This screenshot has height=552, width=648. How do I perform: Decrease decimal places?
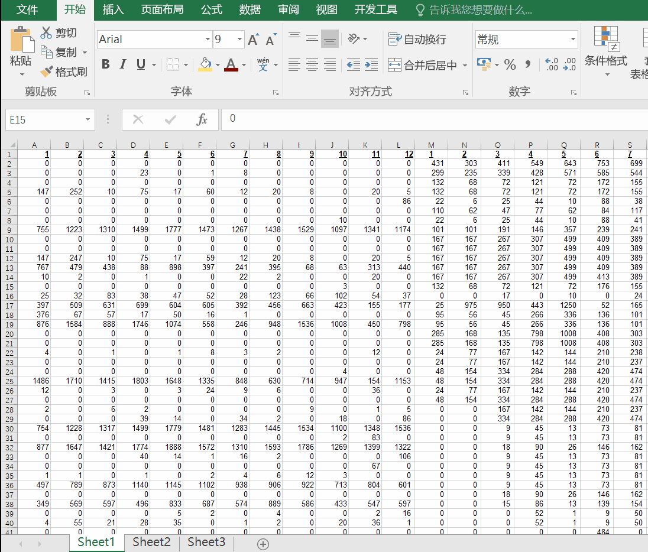(x=569, y=64)
